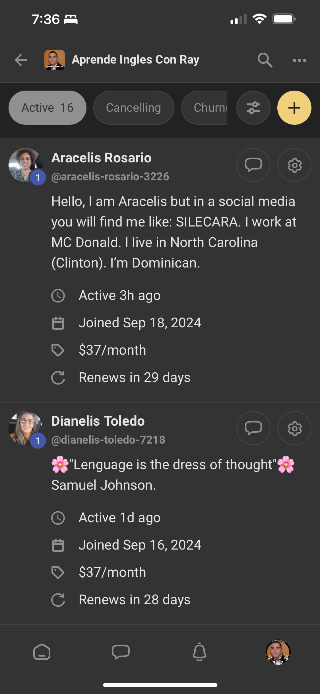Open the search magnifier icon
The height and width of the screenshot is (694, 320).
pos(265,60)
